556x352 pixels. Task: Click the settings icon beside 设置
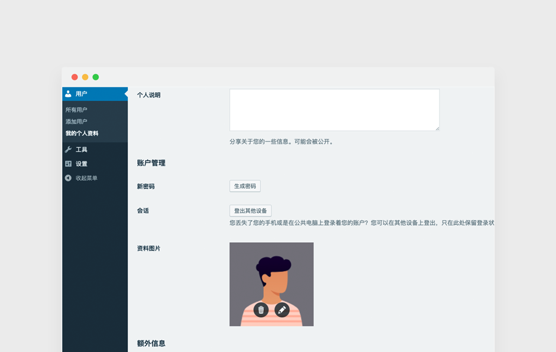pos(68,164)
